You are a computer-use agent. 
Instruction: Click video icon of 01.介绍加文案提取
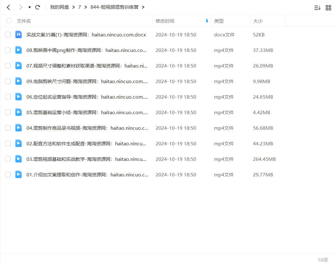pyautogui.click(x=19, y=175)
